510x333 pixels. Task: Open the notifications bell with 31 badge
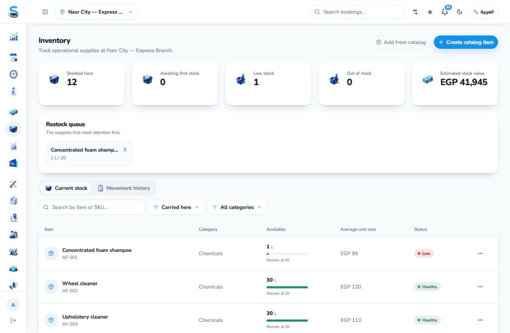point(445,12)
